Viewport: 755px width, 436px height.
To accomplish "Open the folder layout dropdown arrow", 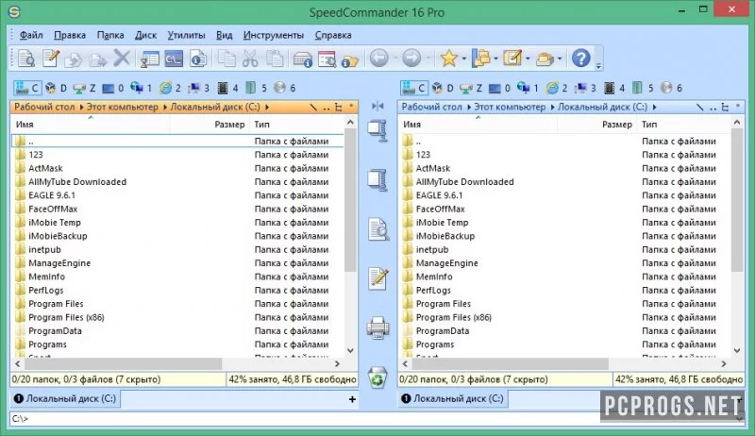I will (495, 59).
